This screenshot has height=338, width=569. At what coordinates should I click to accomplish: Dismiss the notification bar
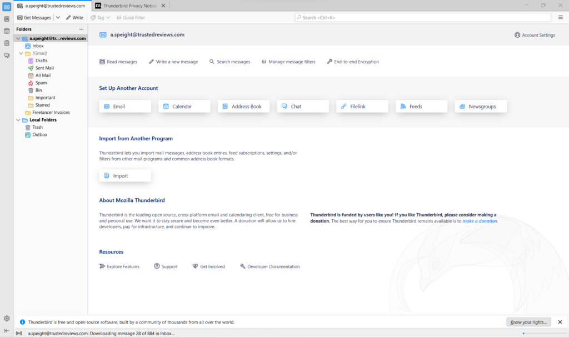560,322
